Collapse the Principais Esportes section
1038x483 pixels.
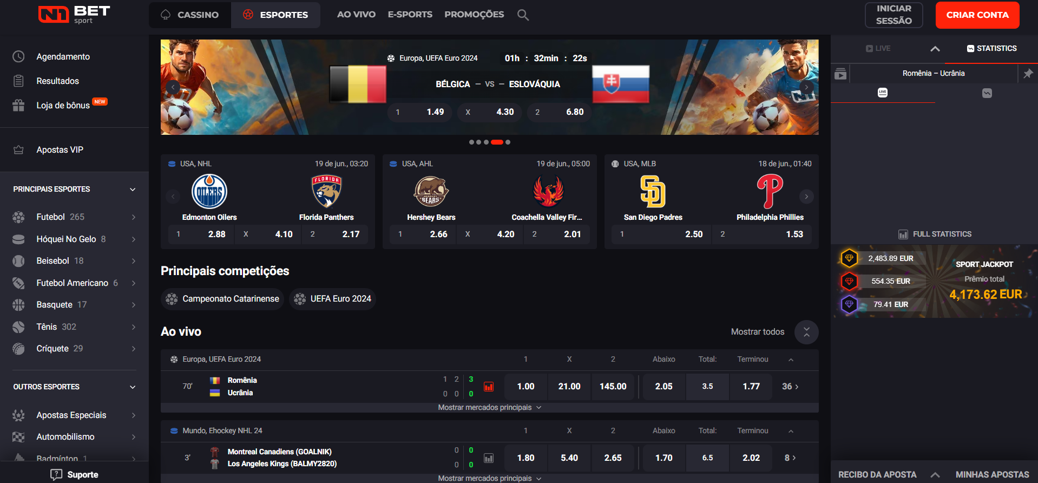pyautogui.click(x=133, y=189)
